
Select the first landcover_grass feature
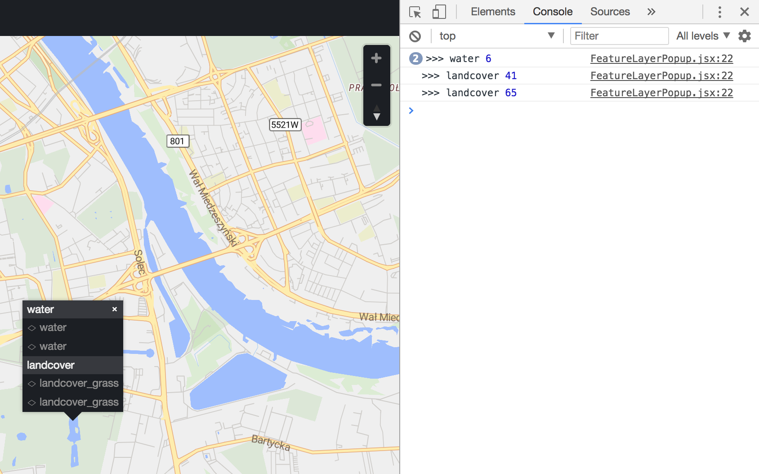[x=79, y=383]
